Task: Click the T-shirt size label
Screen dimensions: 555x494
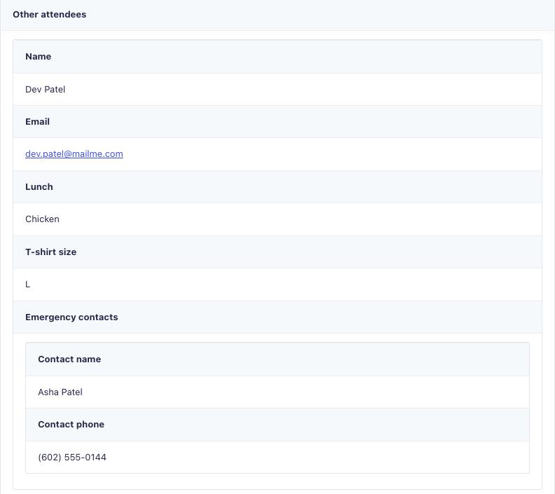Action: (51, 252)
